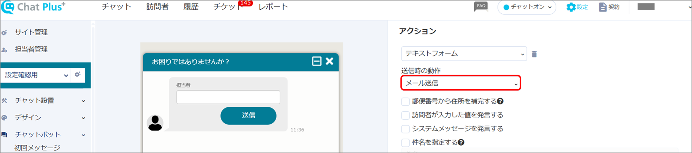692x153 pixels.
Task: Collapse the チャットボット section chevron
Action: (84, 135)
